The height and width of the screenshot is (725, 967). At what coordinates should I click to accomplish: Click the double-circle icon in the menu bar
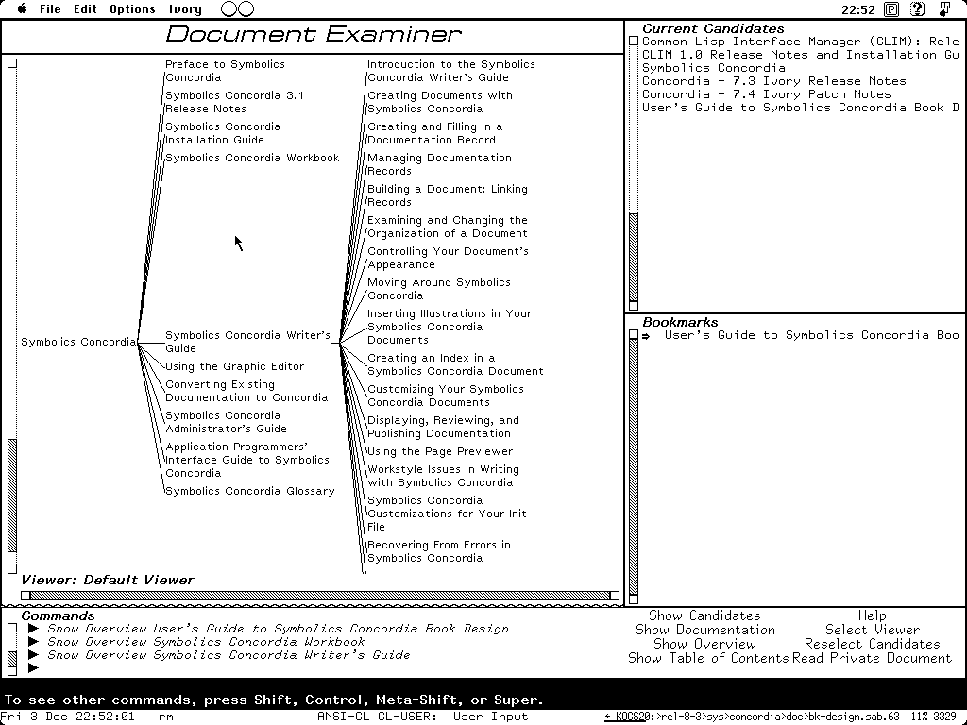tap(237, 9)
